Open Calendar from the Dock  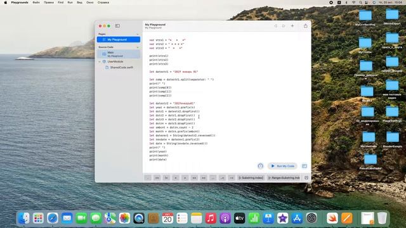167,218
